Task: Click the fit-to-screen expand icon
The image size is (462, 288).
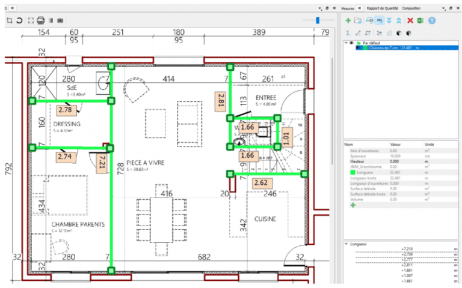Action: coord(31,20)
